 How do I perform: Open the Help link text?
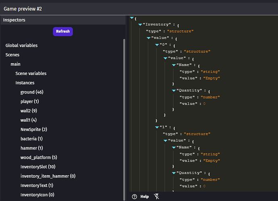point(144,197)
